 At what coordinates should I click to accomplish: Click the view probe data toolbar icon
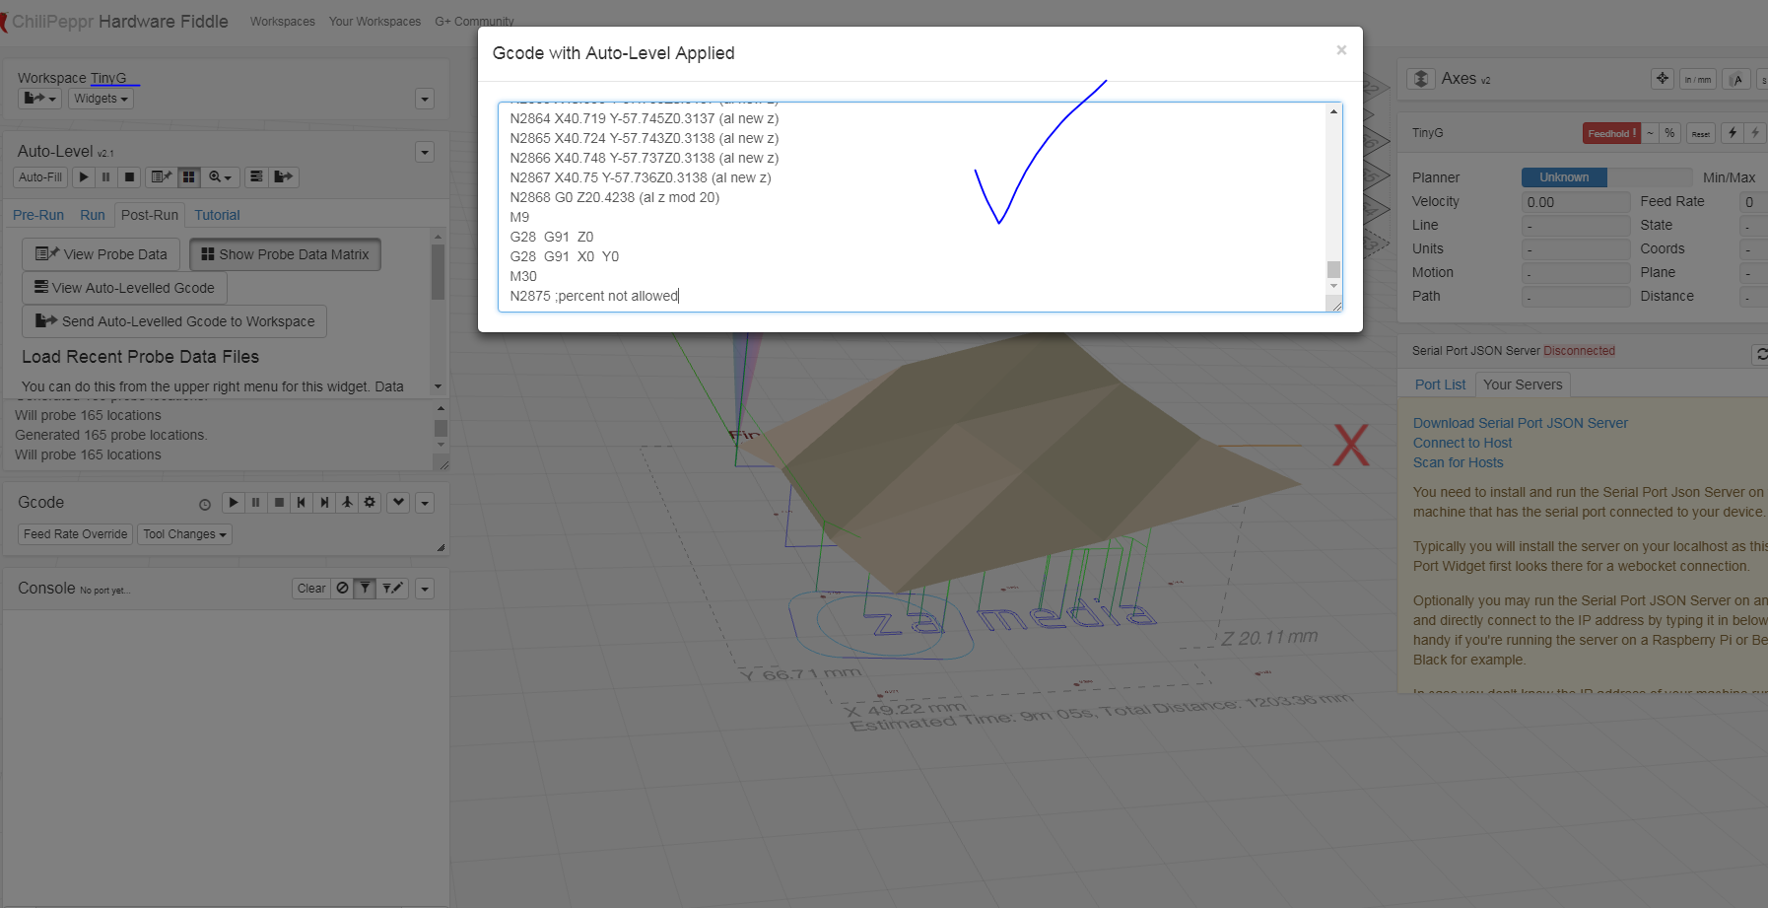(x=161, y=177)
